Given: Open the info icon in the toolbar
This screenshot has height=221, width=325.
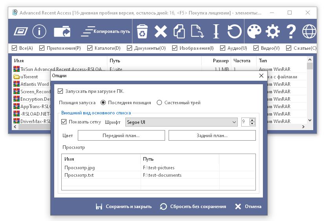Looking at the screenshot, I should coord(39,31).
